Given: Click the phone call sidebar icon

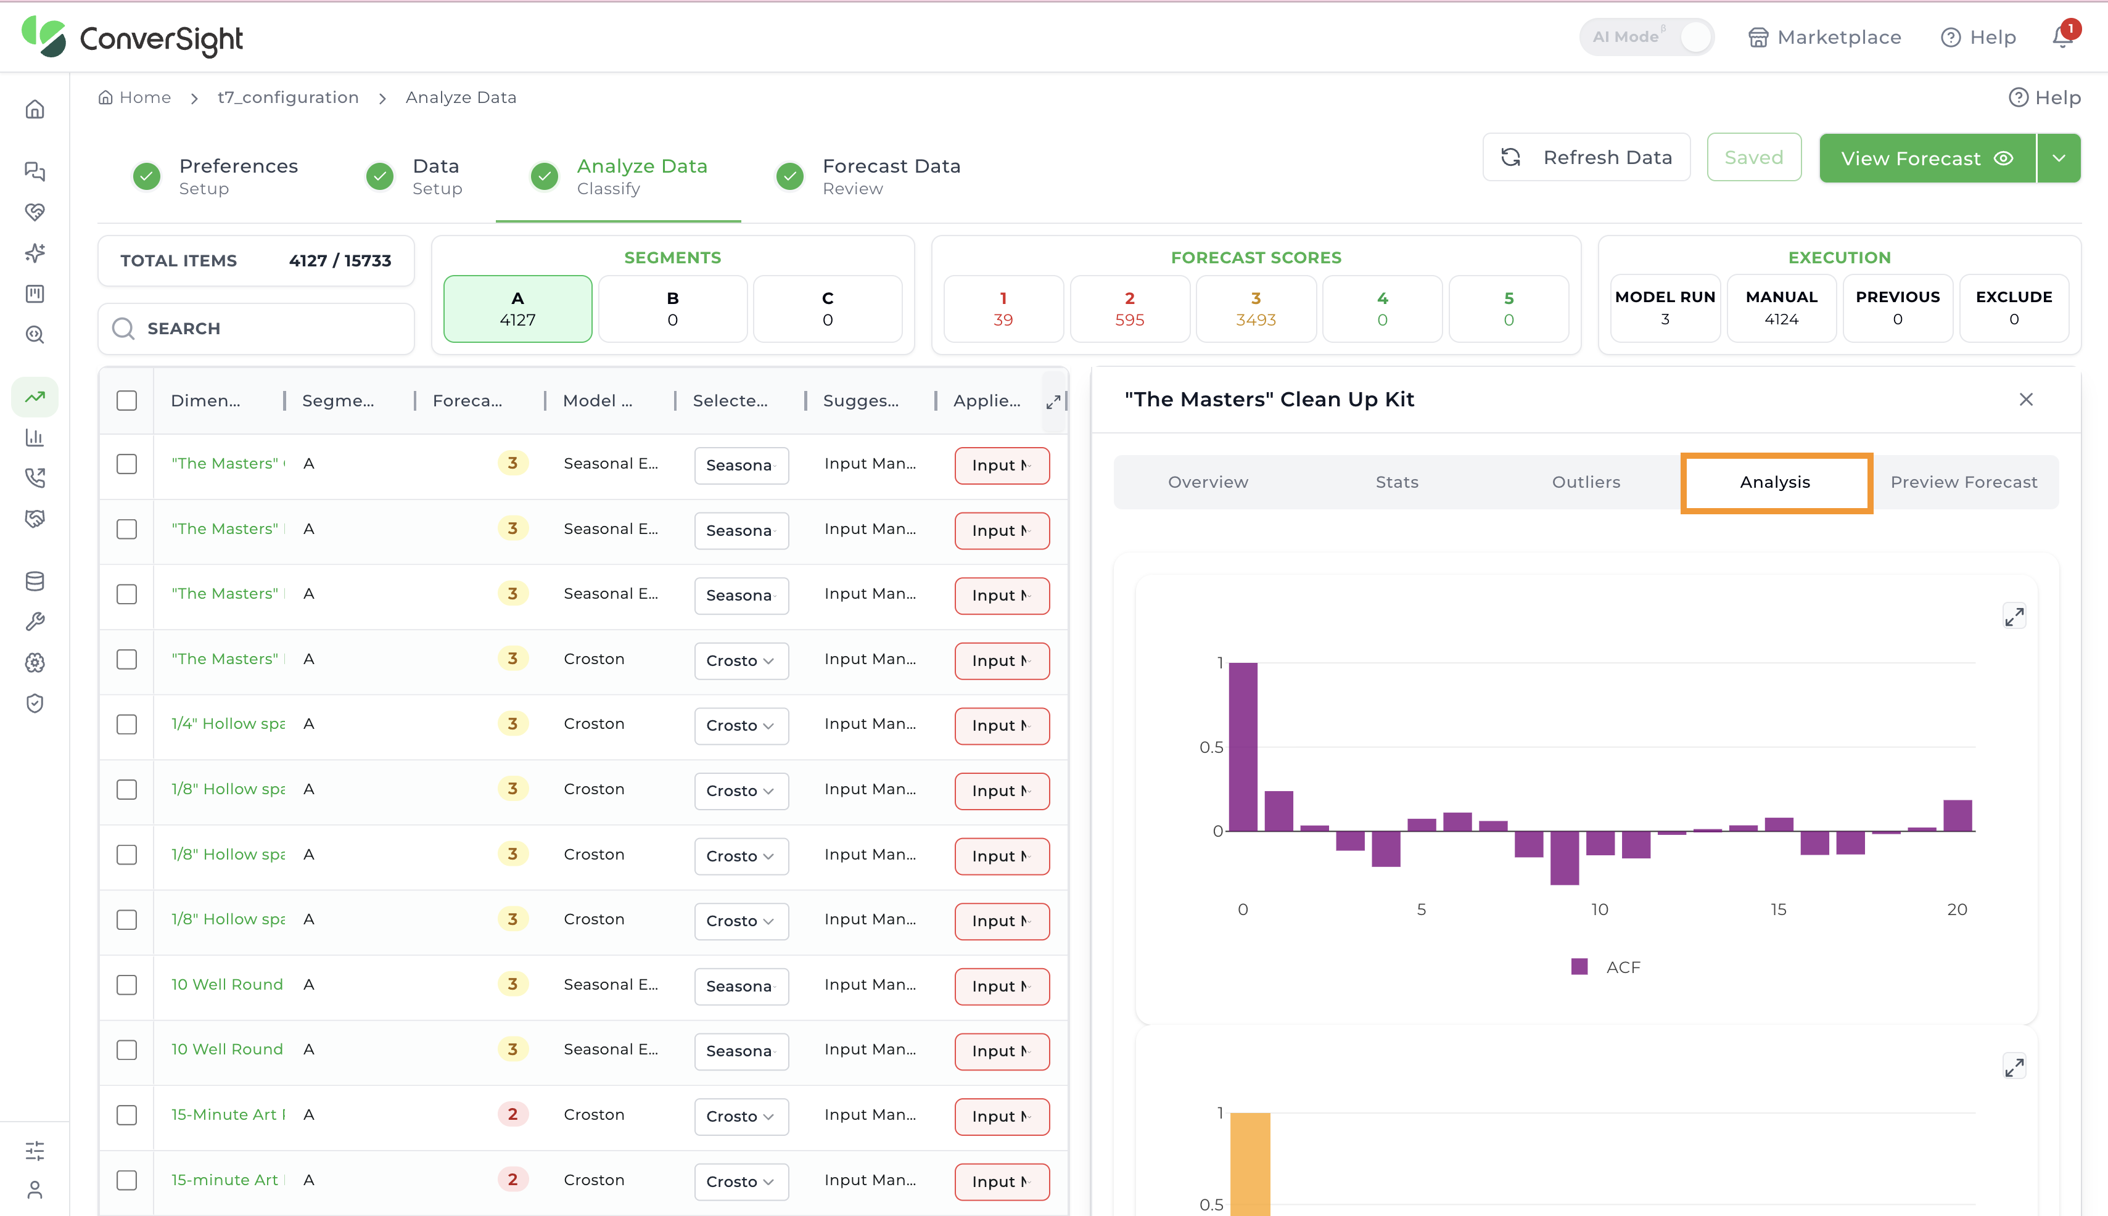Looking at the screenshot, I should pyautogui.click(x=35, y=478).
